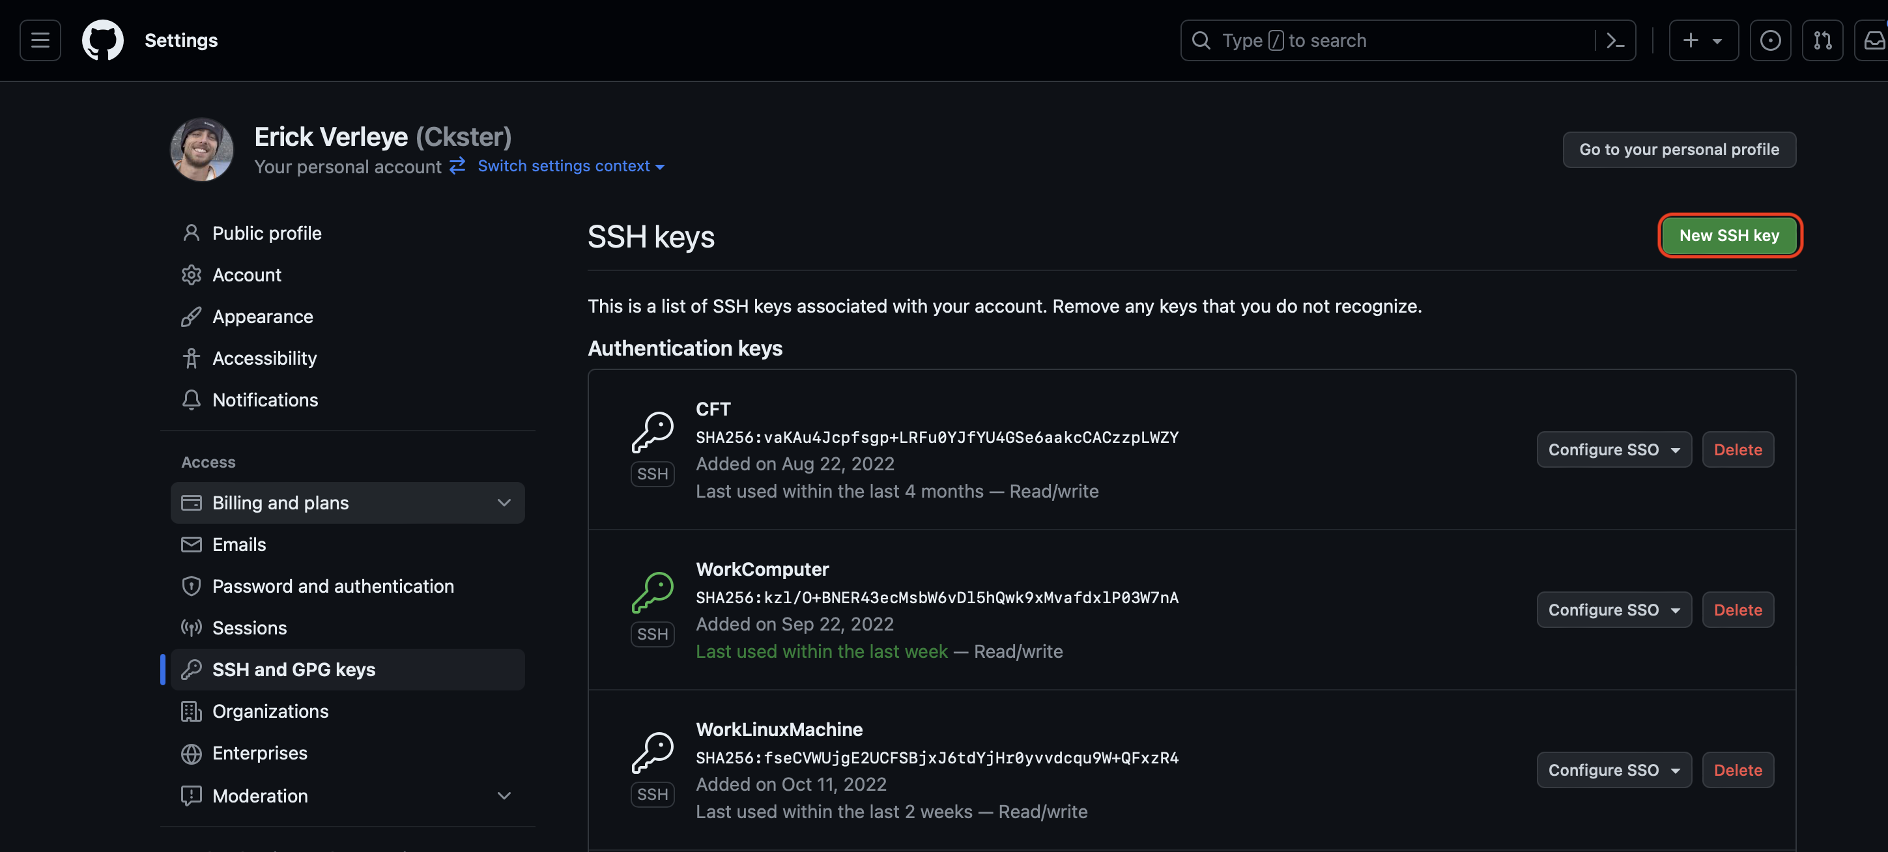Open the create new plus dropdown
Screen dimensions: 1888x852
tap(1702, 40)
